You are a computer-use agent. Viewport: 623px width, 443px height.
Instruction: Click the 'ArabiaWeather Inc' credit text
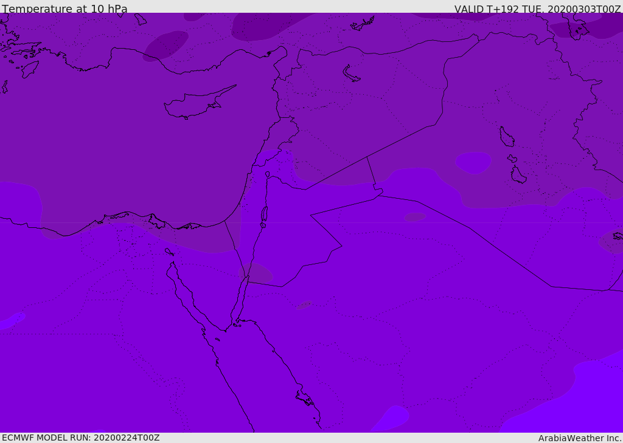(579, 438)
